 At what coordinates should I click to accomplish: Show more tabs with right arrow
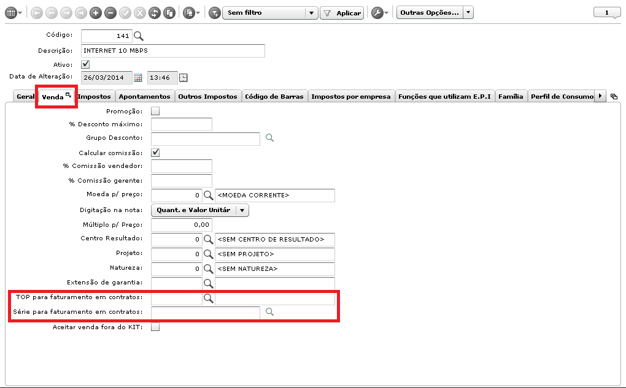600,96
